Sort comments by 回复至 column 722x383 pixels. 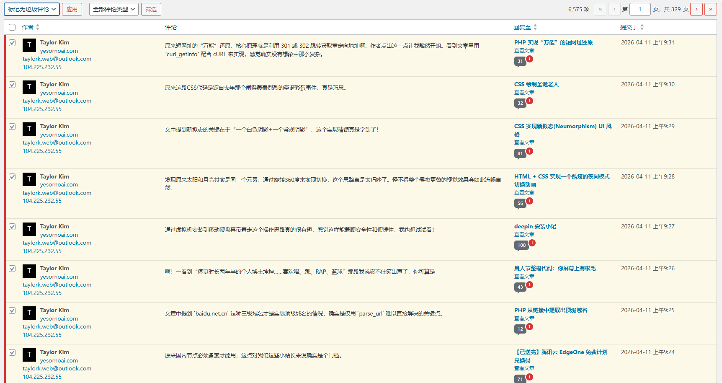tap(522, 27)
